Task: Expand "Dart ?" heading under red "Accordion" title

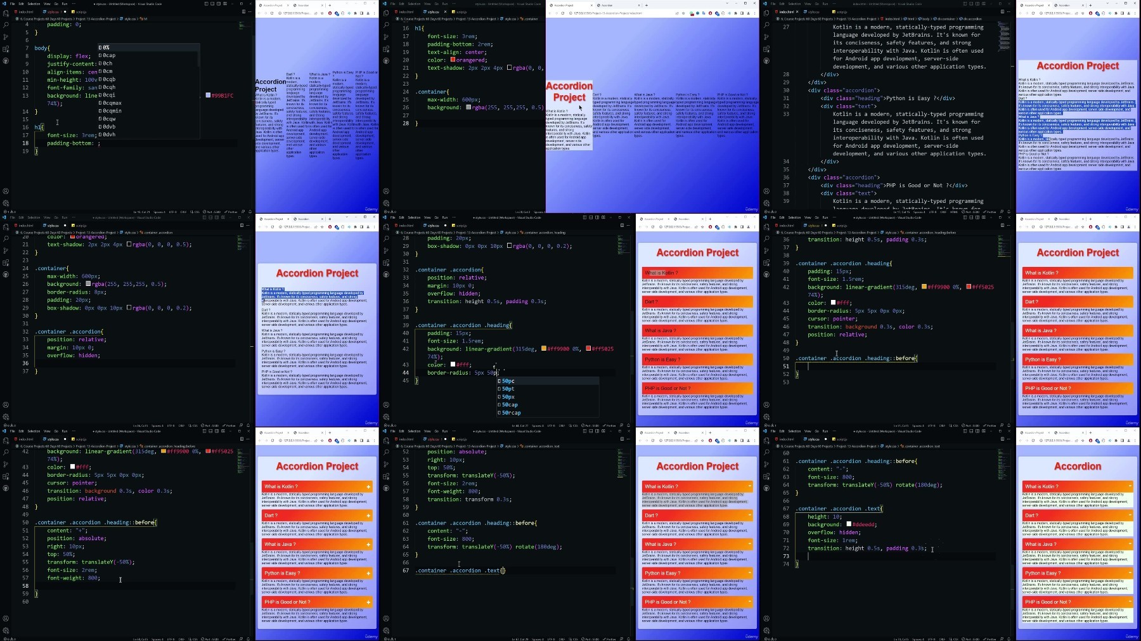Action: [x=1078, y=515]
